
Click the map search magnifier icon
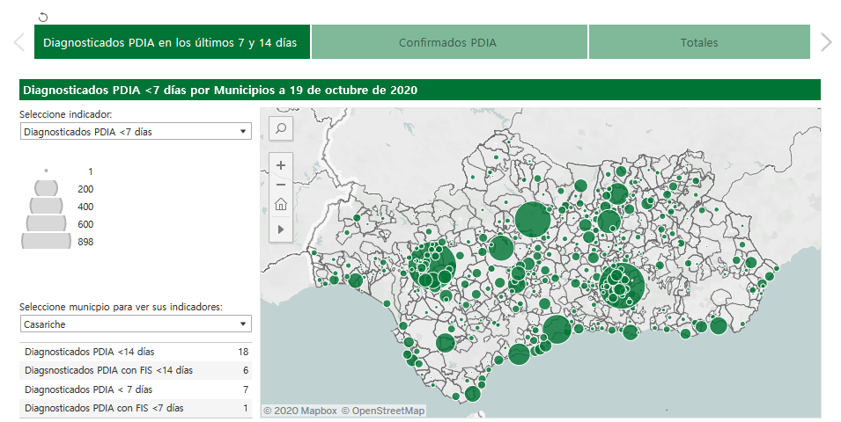281,128
